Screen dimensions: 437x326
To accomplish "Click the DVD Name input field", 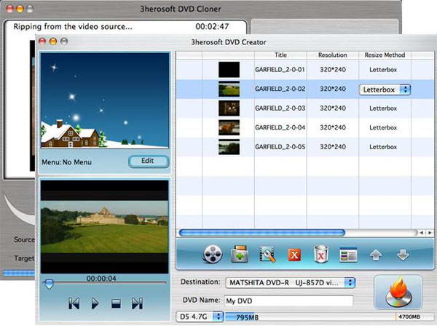I will (288, 301).
